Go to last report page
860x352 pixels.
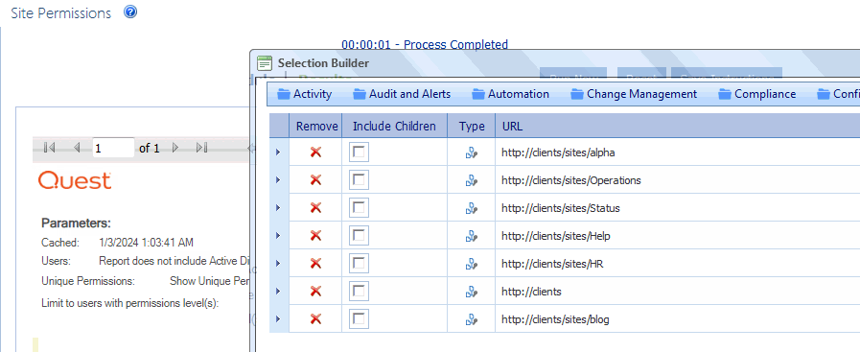[202, 148]
